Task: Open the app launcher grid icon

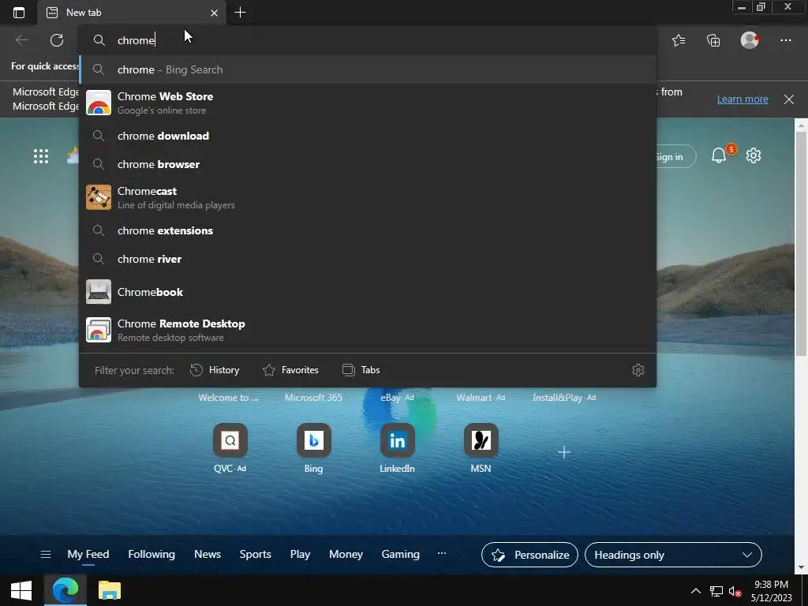Action: pos(41,156)
